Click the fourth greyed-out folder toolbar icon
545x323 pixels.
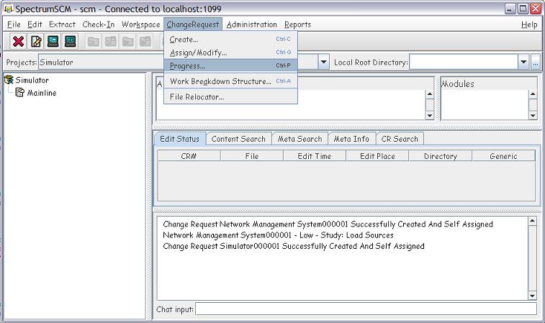145,41
